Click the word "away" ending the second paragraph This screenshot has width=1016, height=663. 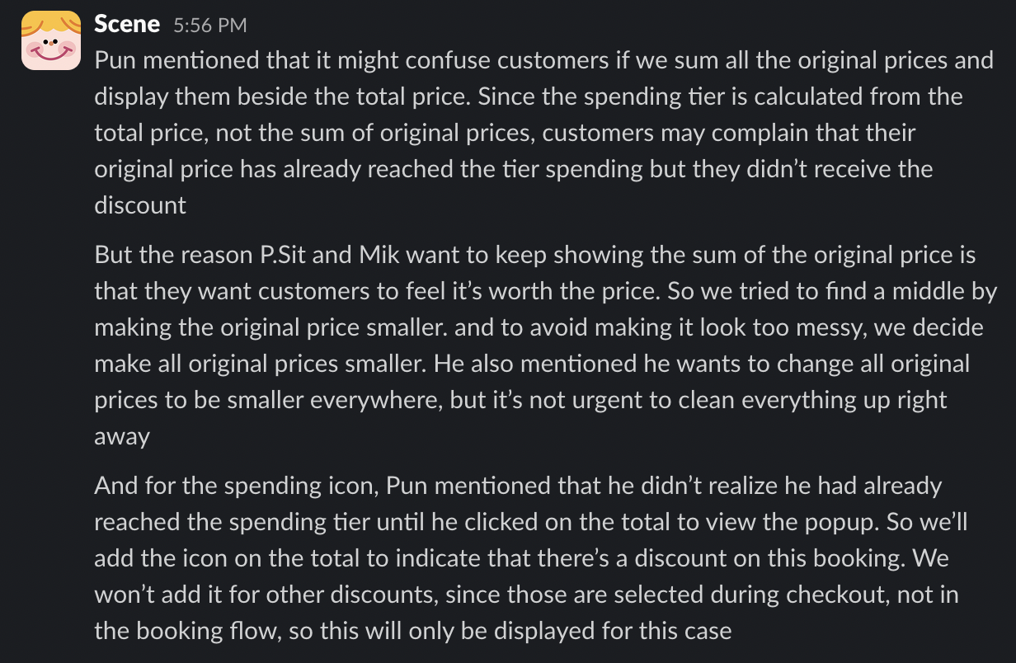click(x=122, y=436)
